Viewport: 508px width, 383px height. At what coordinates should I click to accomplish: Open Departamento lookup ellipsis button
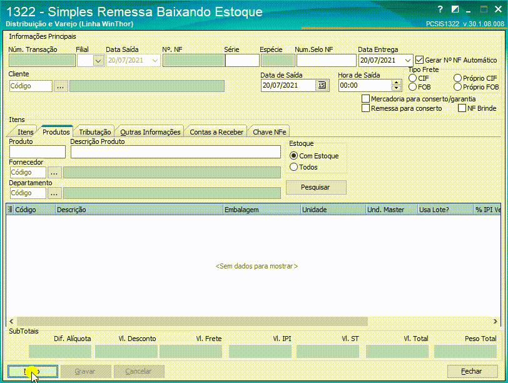point(54,193)
